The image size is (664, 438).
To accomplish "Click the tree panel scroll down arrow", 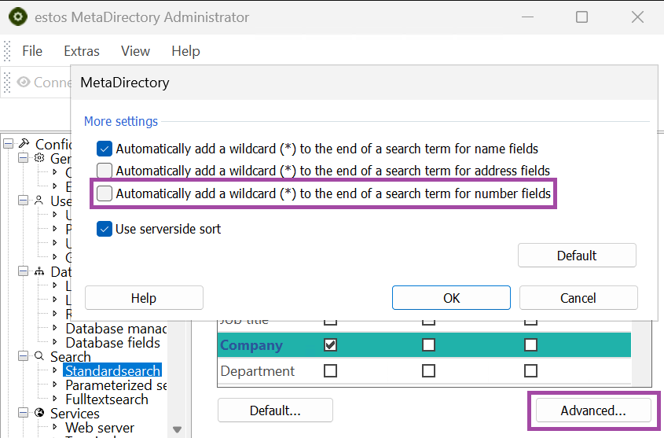I will (x=177, y=429).
